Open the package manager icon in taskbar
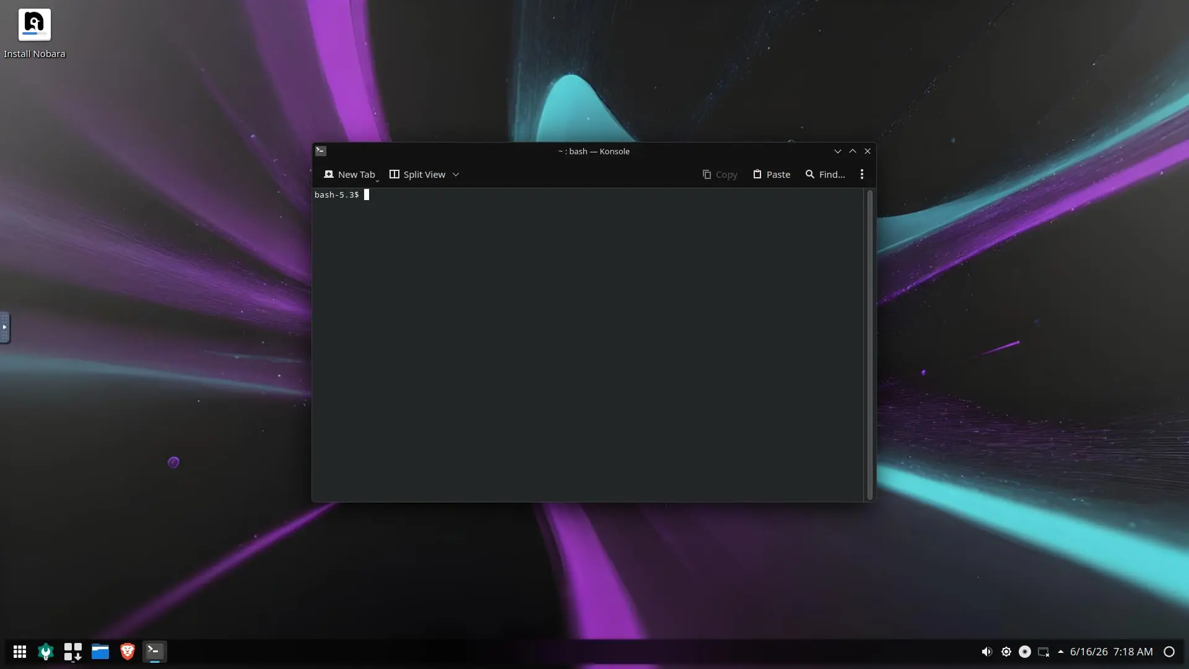Image resolution: width=1189 pixels, height=669 pixels. click(x=73, y=652)
